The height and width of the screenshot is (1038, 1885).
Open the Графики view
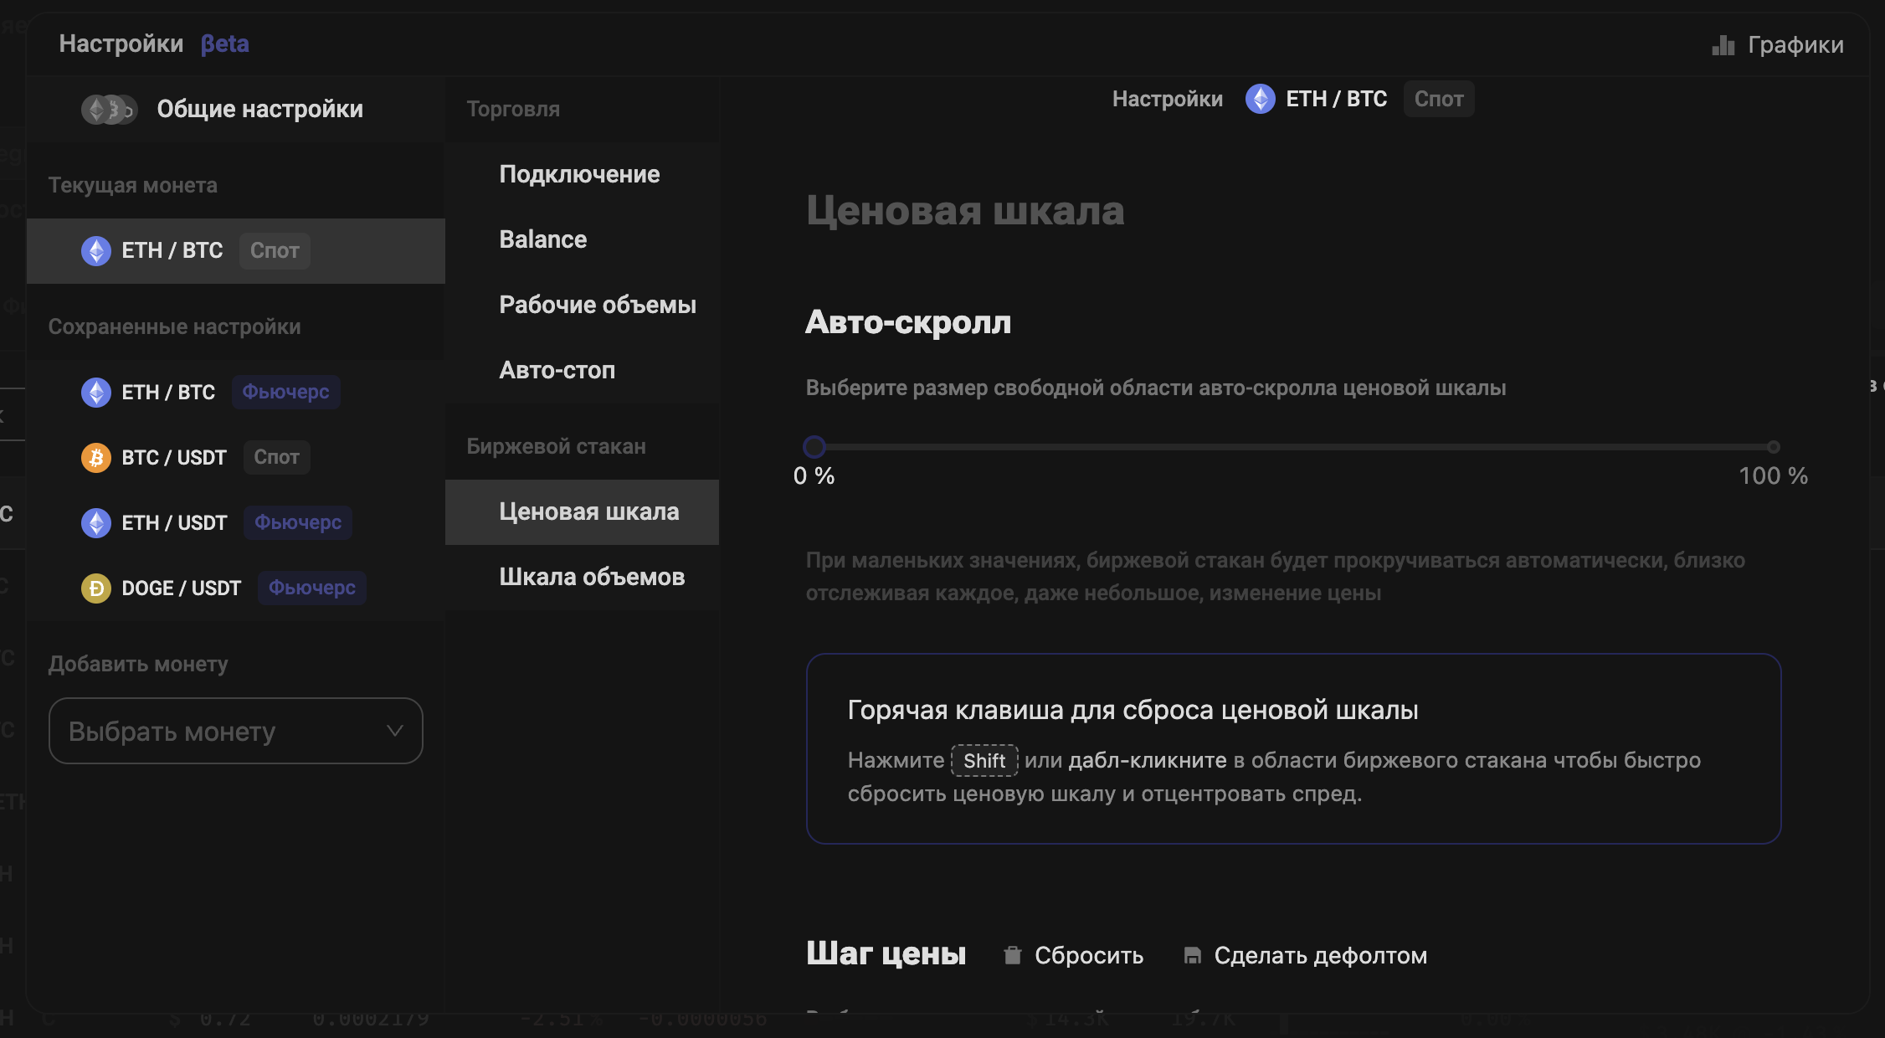pyautogui.click(x=1778, y=45)
